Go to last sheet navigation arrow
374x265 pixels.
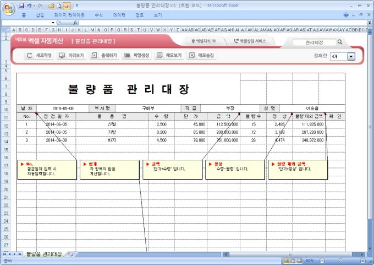pyautogui.click(x=20, y=254)
